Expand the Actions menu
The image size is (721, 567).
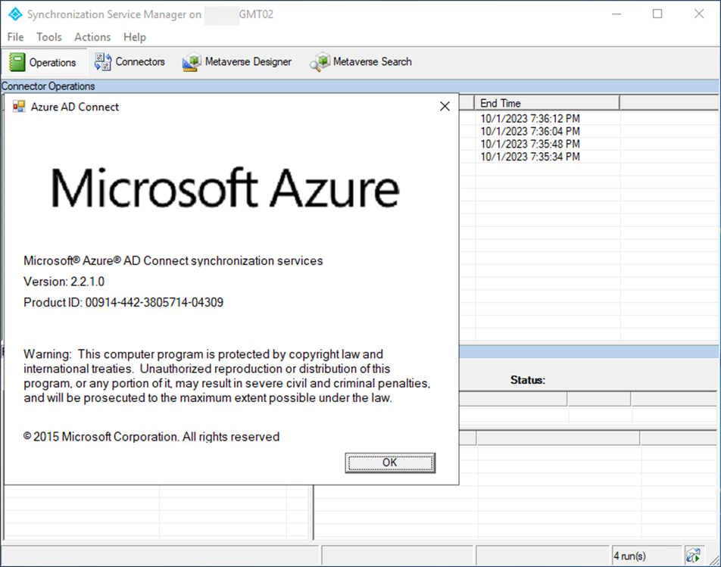tap(92, 37)
